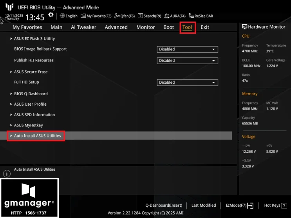Expand ASUS EZ Flash 3 Utility
This screenshot has width=291, height=218.
[34, 39]
